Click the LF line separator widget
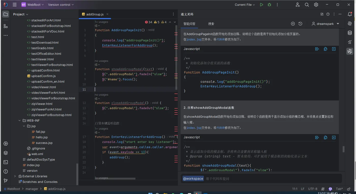 pyautogui.click(x=303, y=189)
